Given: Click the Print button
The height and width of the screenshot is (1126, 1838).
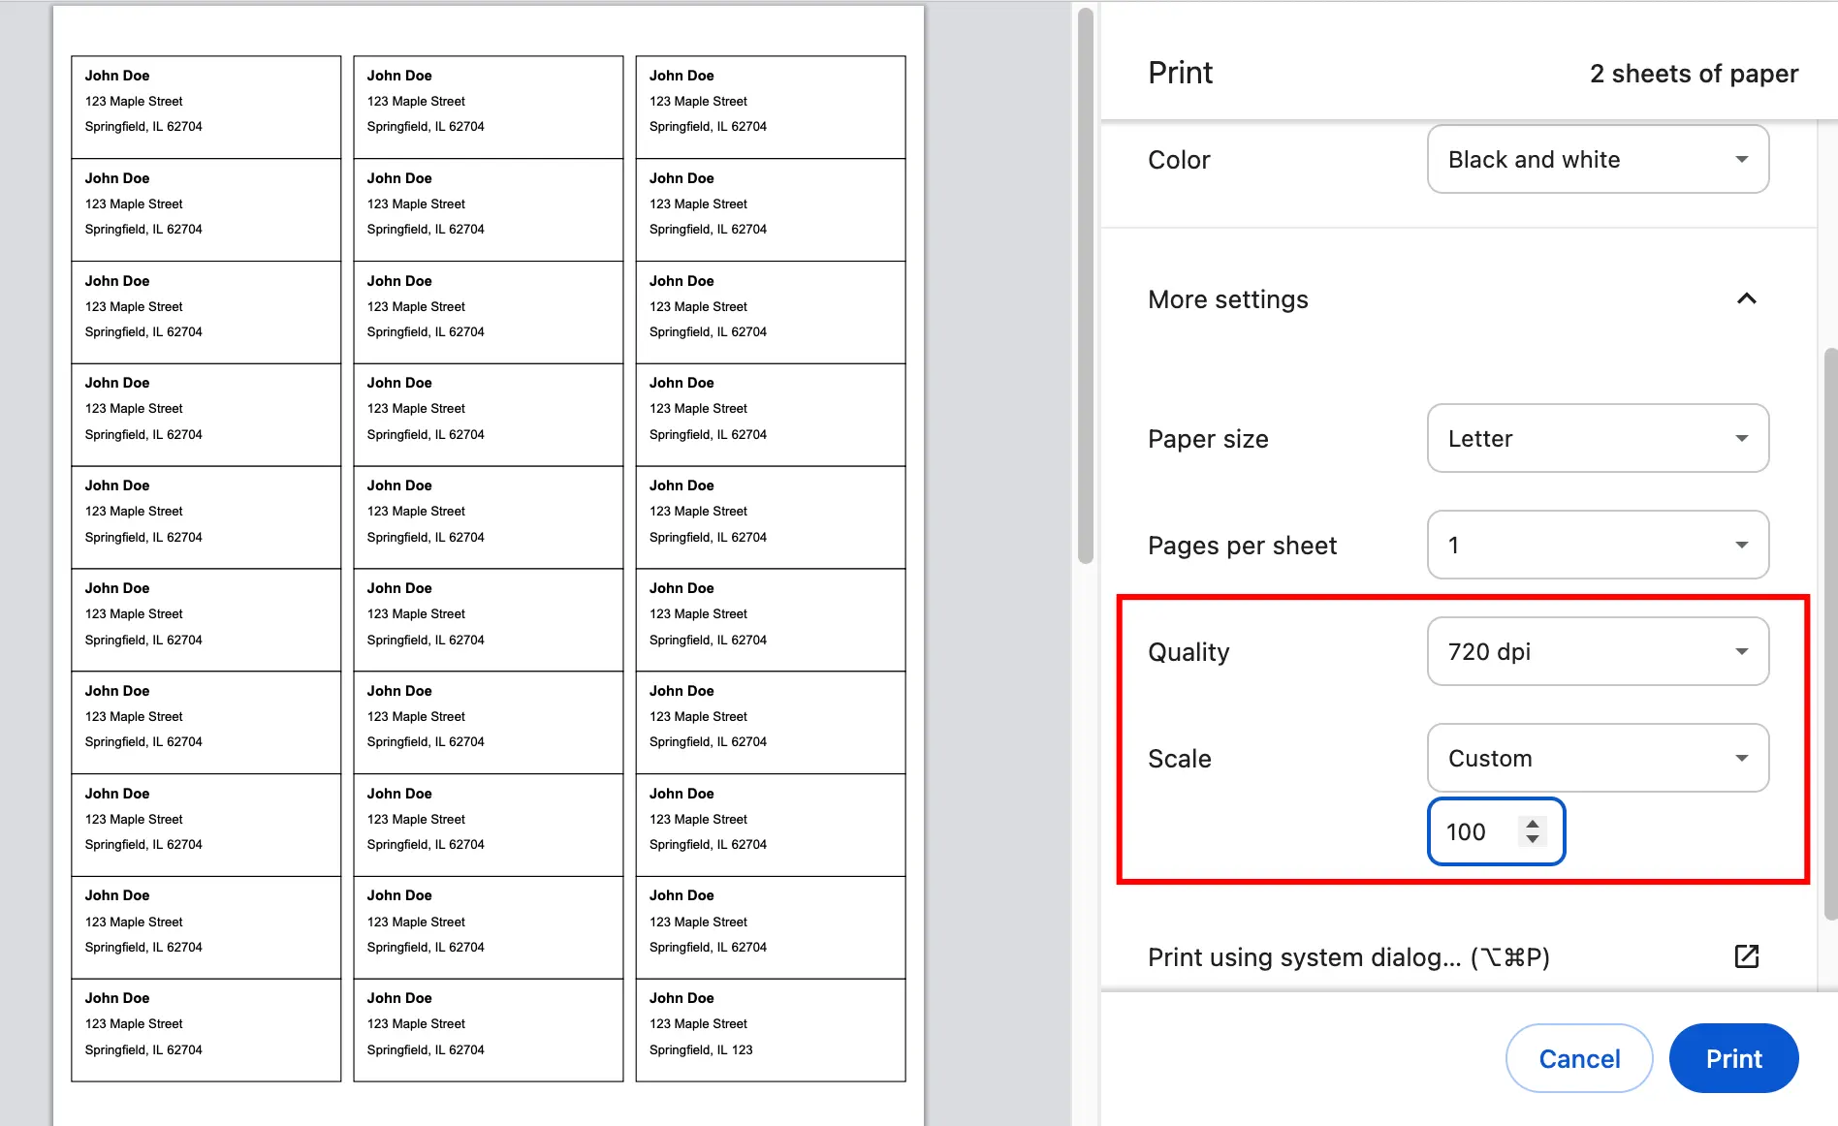Looking at the screenshot, I should pos(1733,1058).
